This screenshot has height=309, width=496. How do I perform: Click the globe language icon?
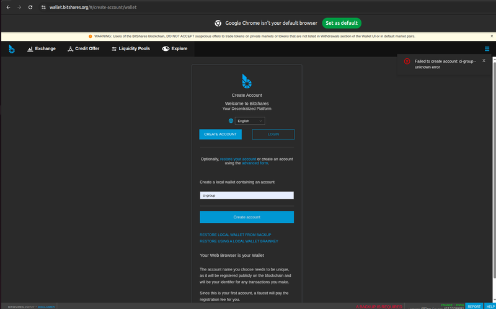[x=231, y=120]
